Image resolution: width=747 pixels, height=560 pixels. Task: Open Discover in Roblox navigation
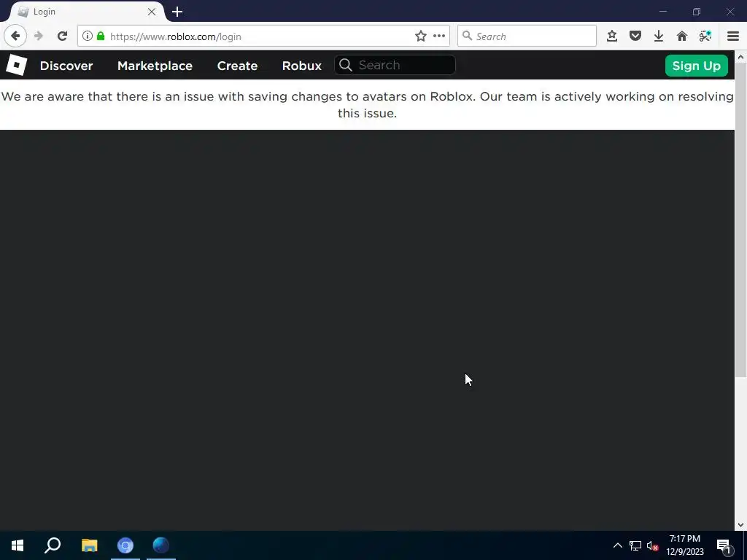pos(66,66)
